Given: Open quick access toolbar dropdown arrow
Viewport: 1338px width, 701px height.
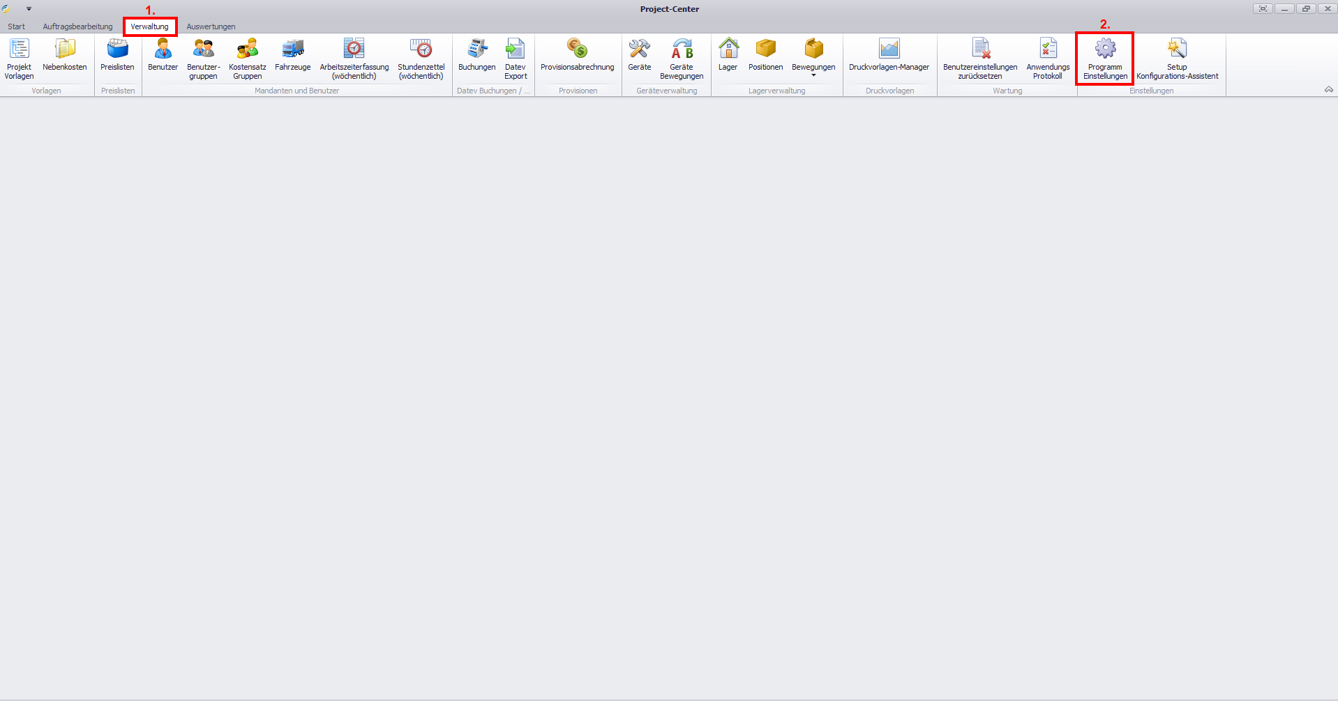Looking at the screenshot, I should point(29,9).
